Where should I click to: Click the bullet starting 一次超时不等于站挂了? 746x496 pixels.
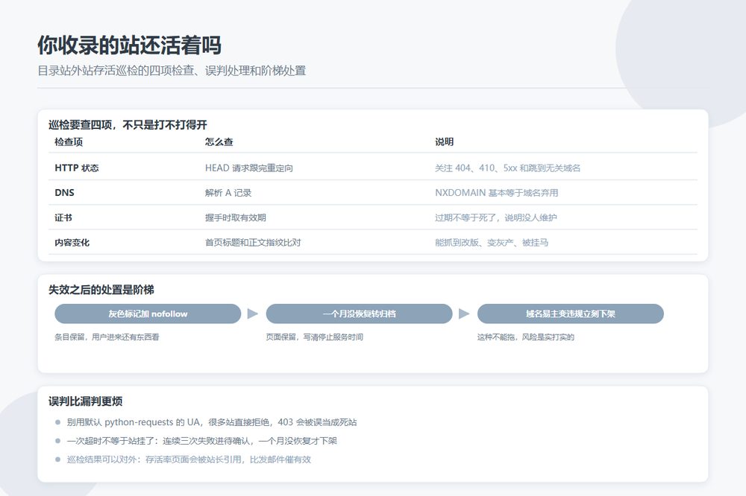pyautogui.click(x=201, y=441)
